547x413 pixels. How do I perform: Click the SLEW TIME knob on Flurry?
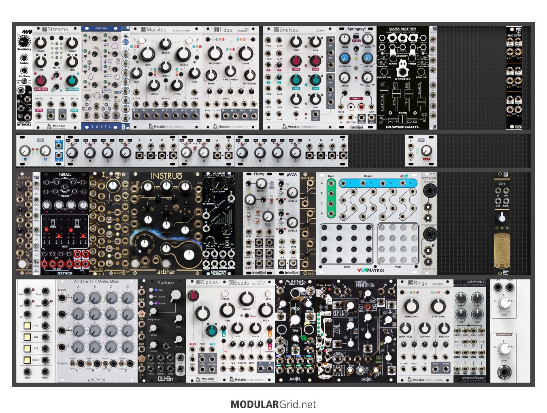pyautogui.click(x=267, y=216)
